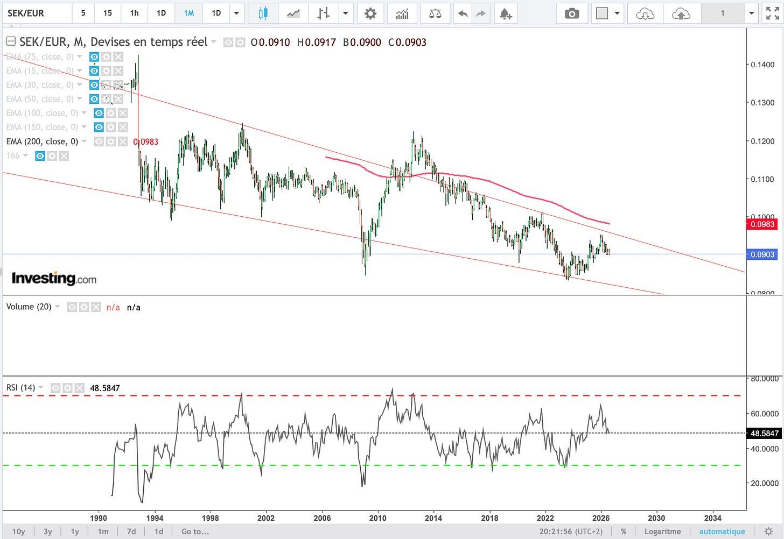This screenshot has height=539, width=784.
Task: Select the 1h interval
Action: coord(134,13)
